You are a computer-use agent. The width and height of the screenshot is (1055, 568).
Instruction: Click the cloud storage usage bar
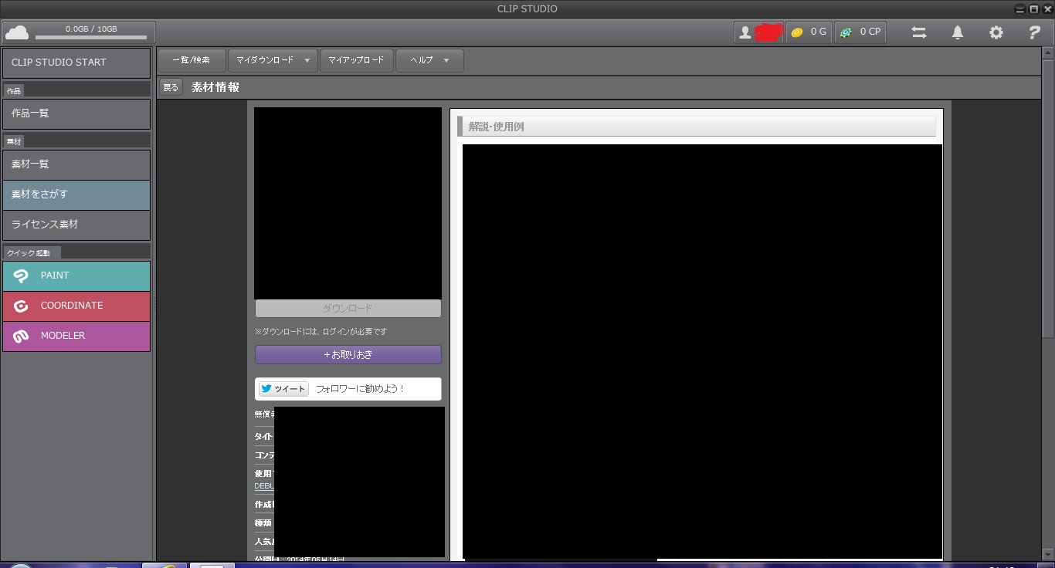(x=91, y=38)
